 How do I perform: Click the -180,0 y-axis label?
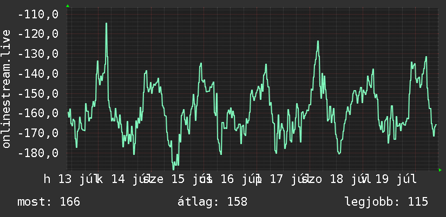point(38,153)
